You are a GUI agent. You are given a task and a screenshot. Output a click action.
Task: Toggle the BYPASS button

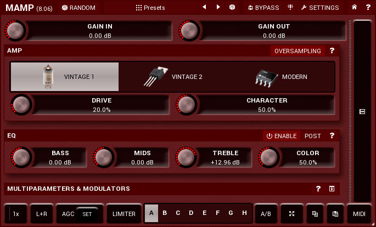pyautogui.click(x=263, y=8)
